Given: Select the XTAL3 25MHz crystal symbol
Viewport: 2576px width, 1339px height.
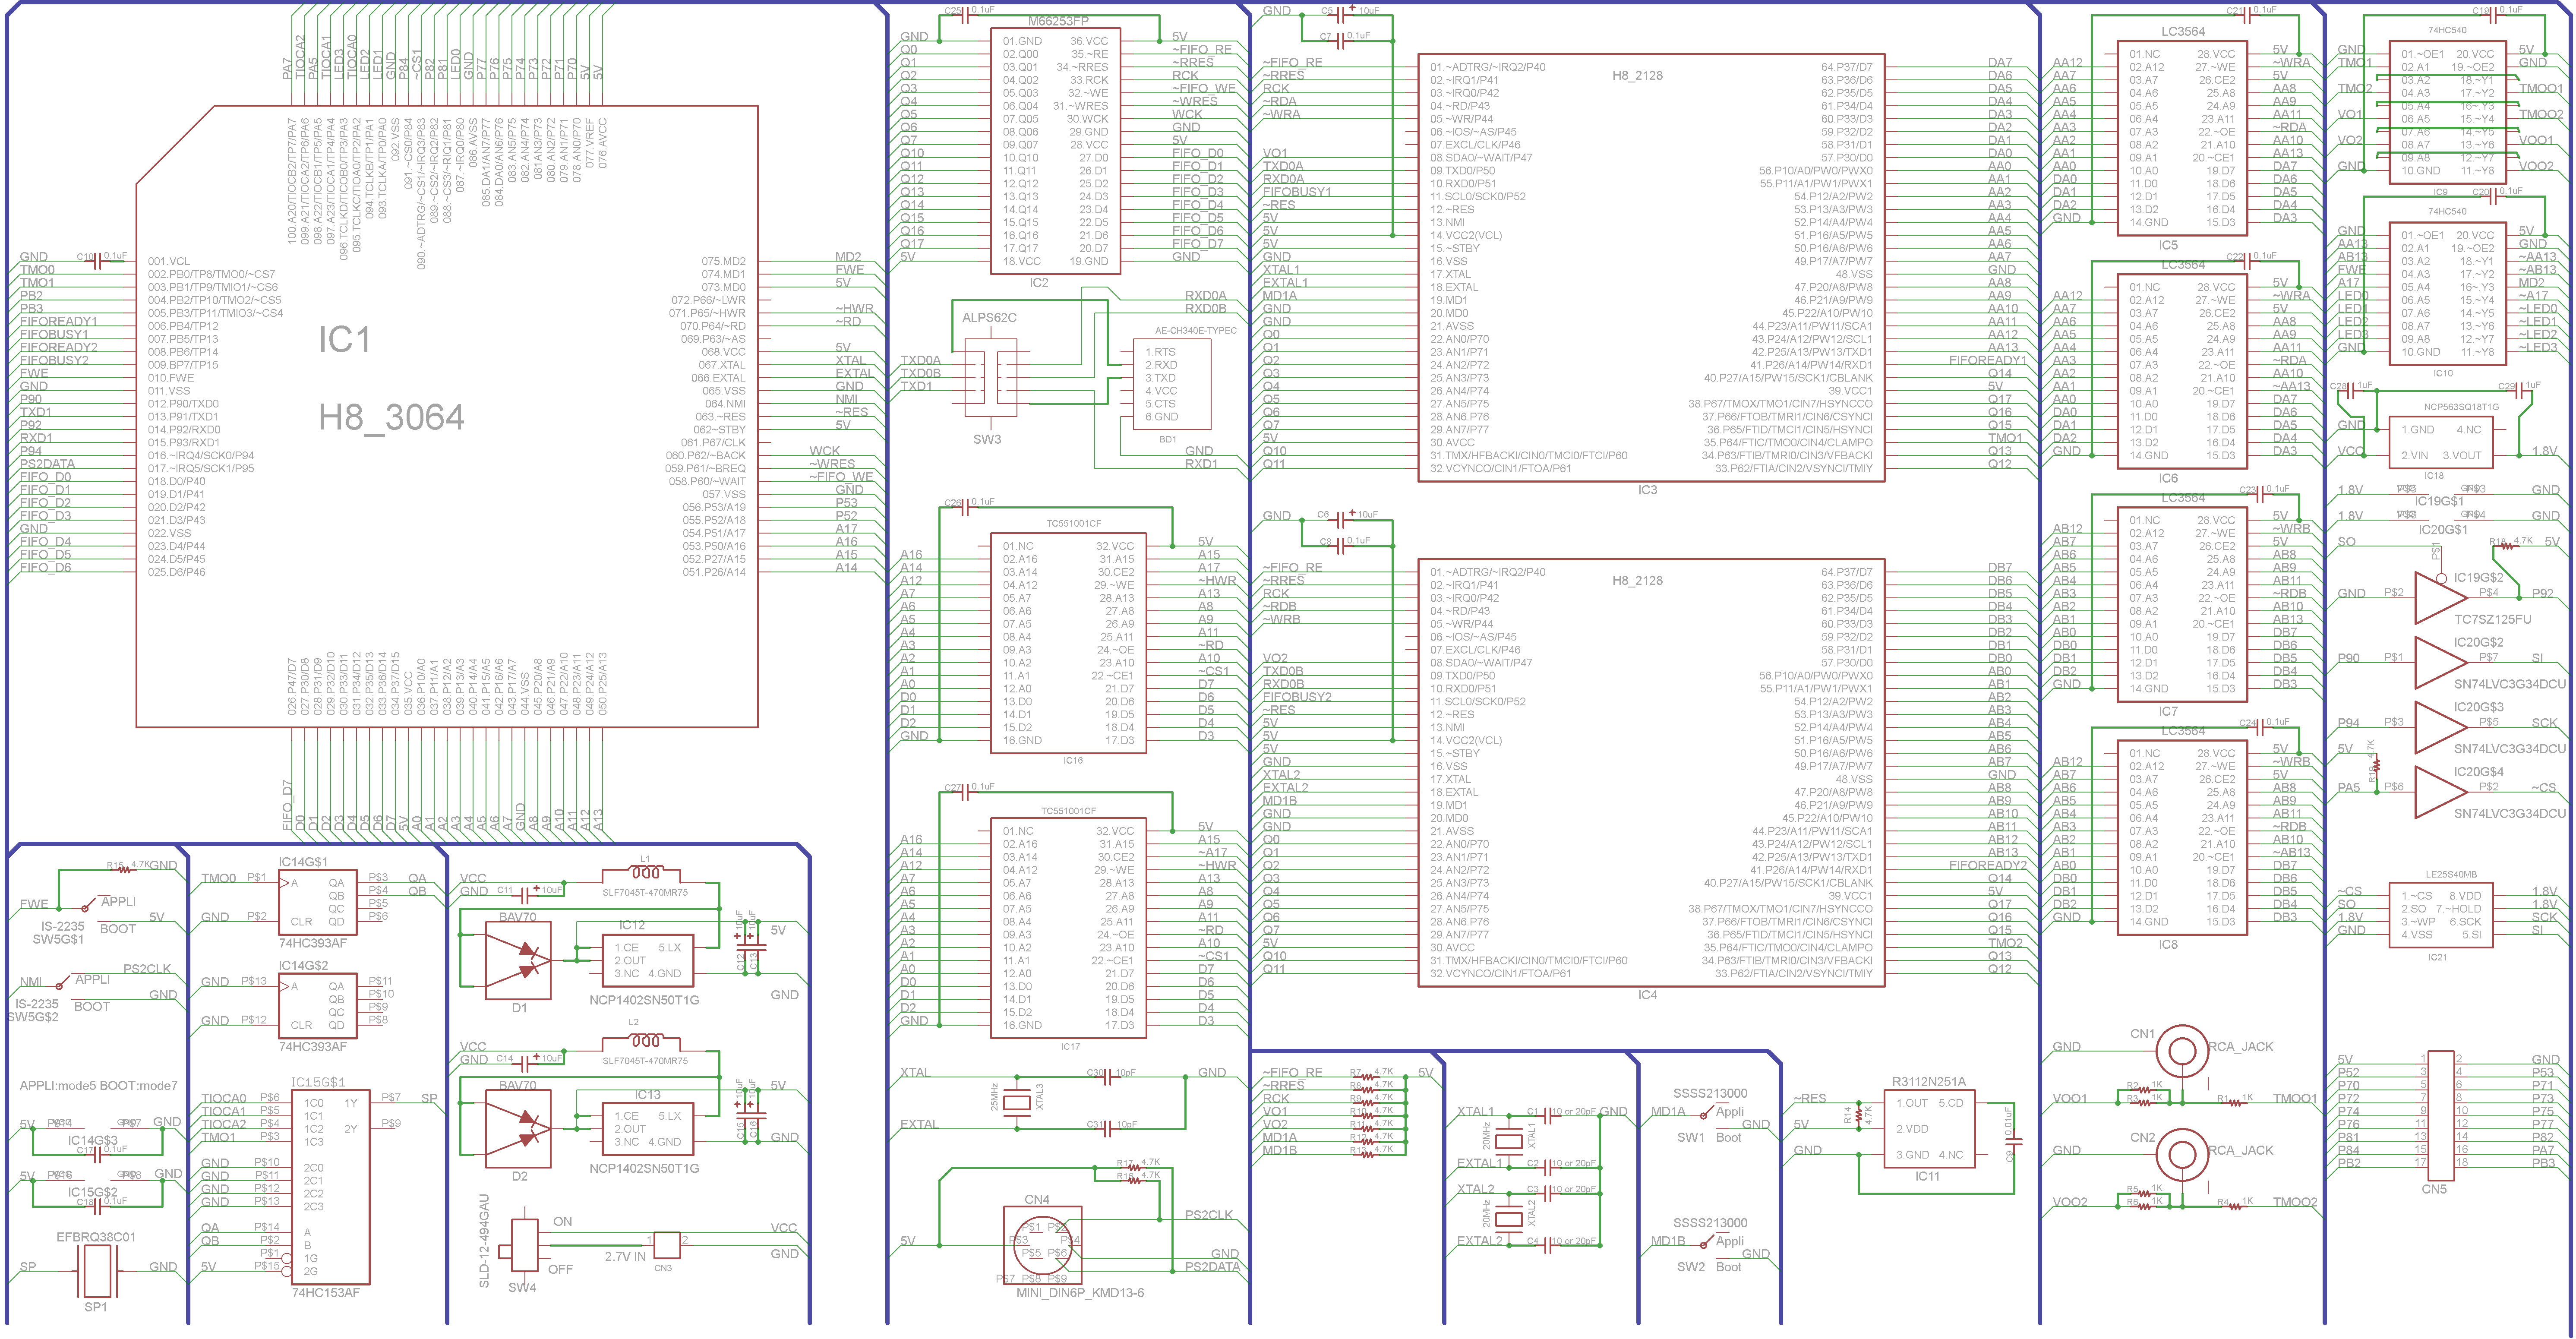Looking at the screenshot, I should (1016, 1103).
